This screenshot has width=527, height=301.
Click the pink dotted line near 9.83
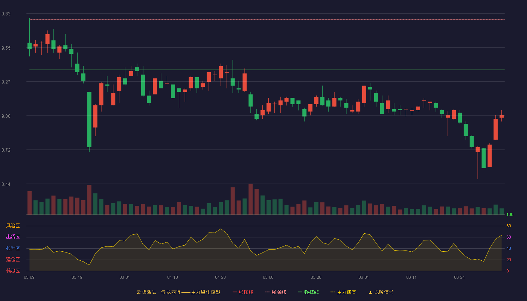(x=267, y=19)
